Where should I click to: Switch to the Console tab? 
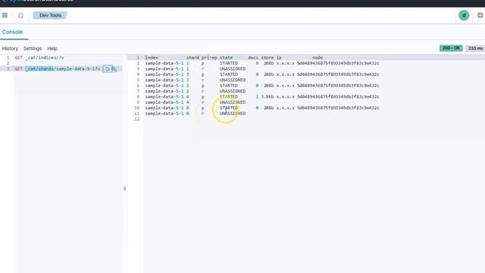click(12, 32)
